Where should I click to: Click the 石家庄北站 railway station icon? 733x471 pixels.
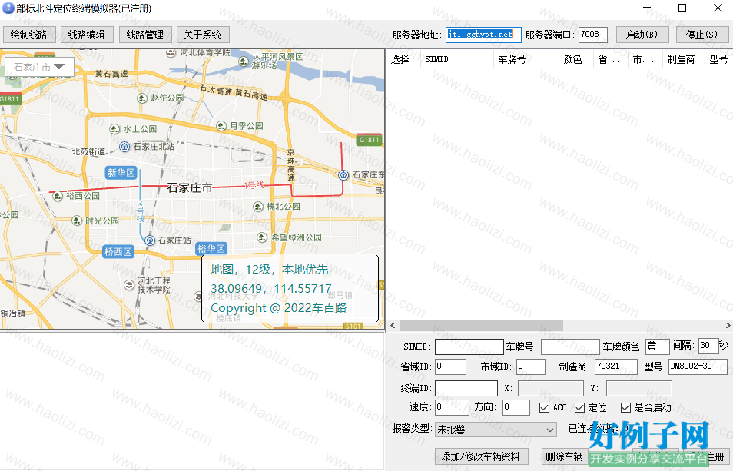click(x=124, y=146)
